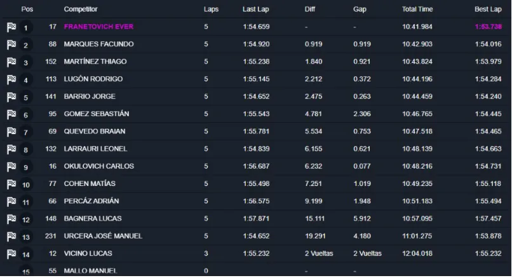Click the Total Time column header
Image resolution: width=512 pixels, height=278 pixels.
tap(417, 10)
